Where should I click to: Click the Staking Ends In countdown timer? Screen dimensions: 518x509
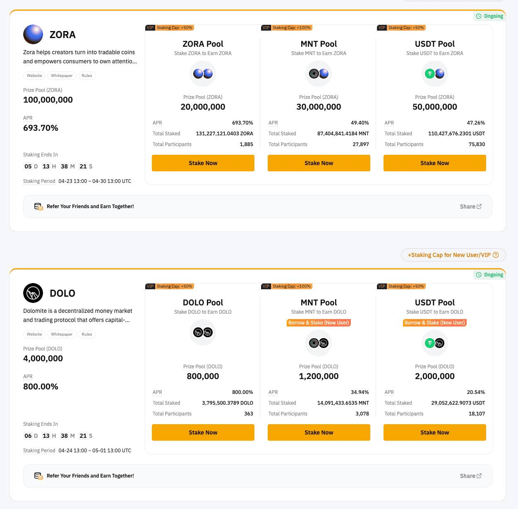point(58,166)
